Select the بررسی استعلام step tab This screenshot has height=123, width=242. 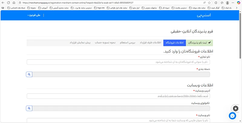[127, 43]
